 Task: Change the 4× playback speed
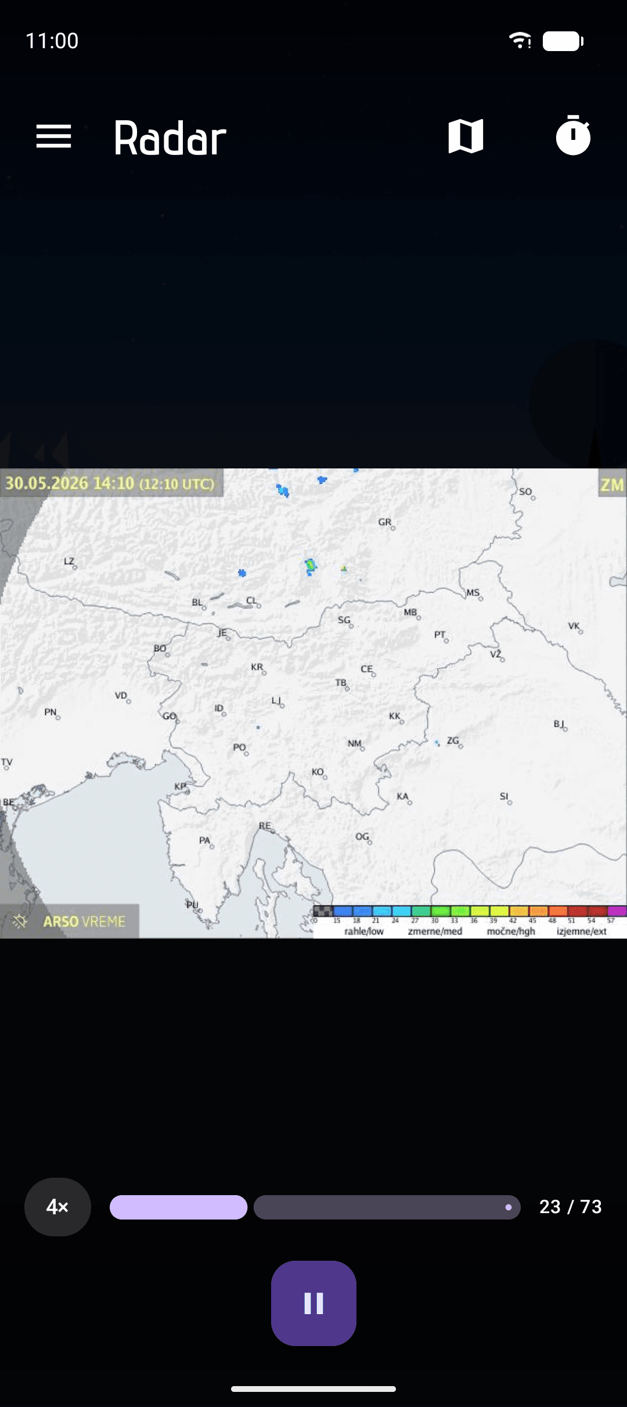57,1207
